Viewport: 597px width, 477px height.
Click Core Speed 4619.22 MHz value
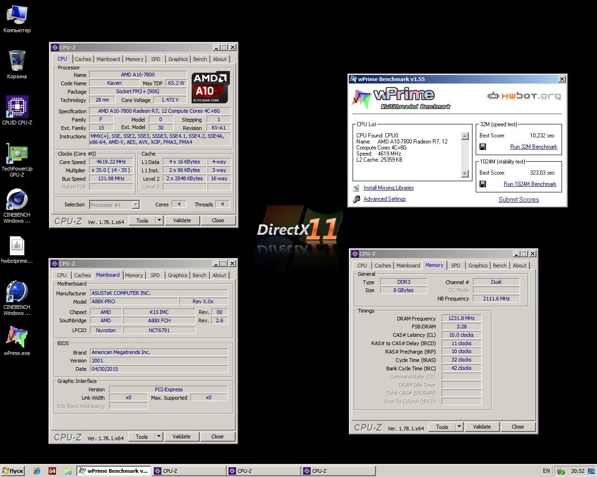coord(111,162)
